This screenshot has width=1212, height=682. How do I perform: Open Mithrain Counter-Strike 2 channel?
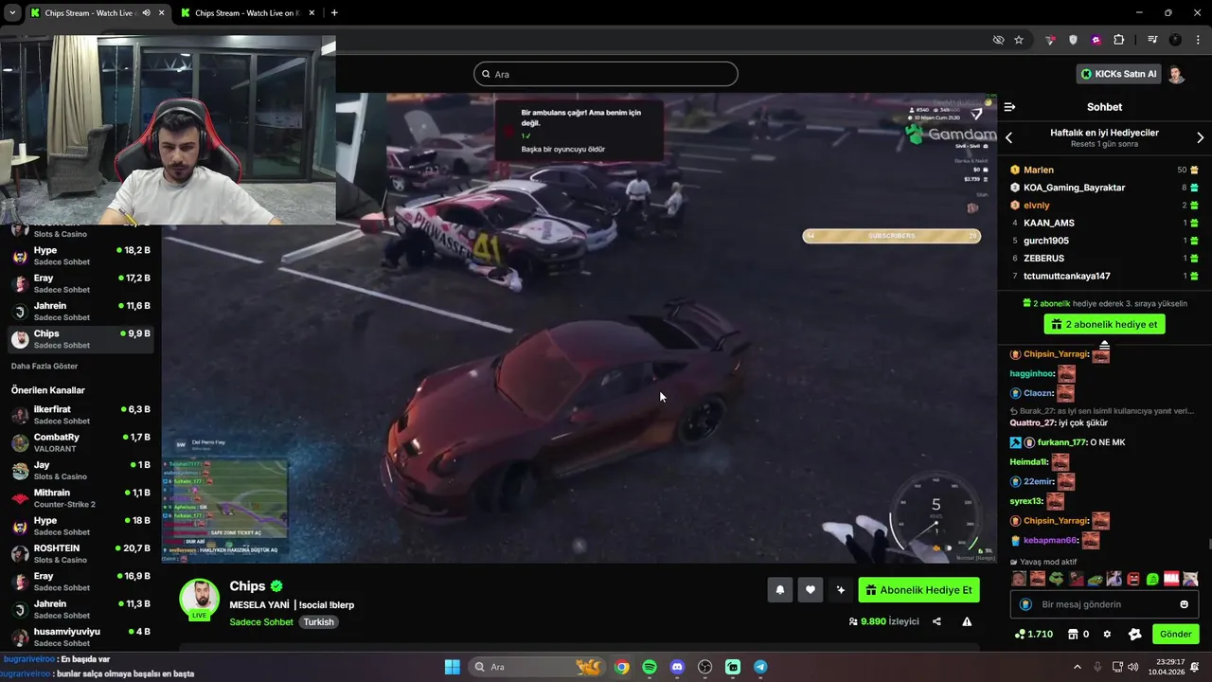tap(80, 498)
